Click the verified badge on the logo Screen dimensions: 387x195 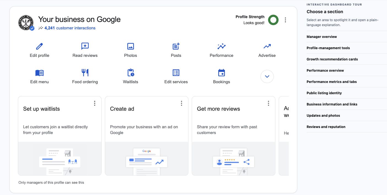32,28
